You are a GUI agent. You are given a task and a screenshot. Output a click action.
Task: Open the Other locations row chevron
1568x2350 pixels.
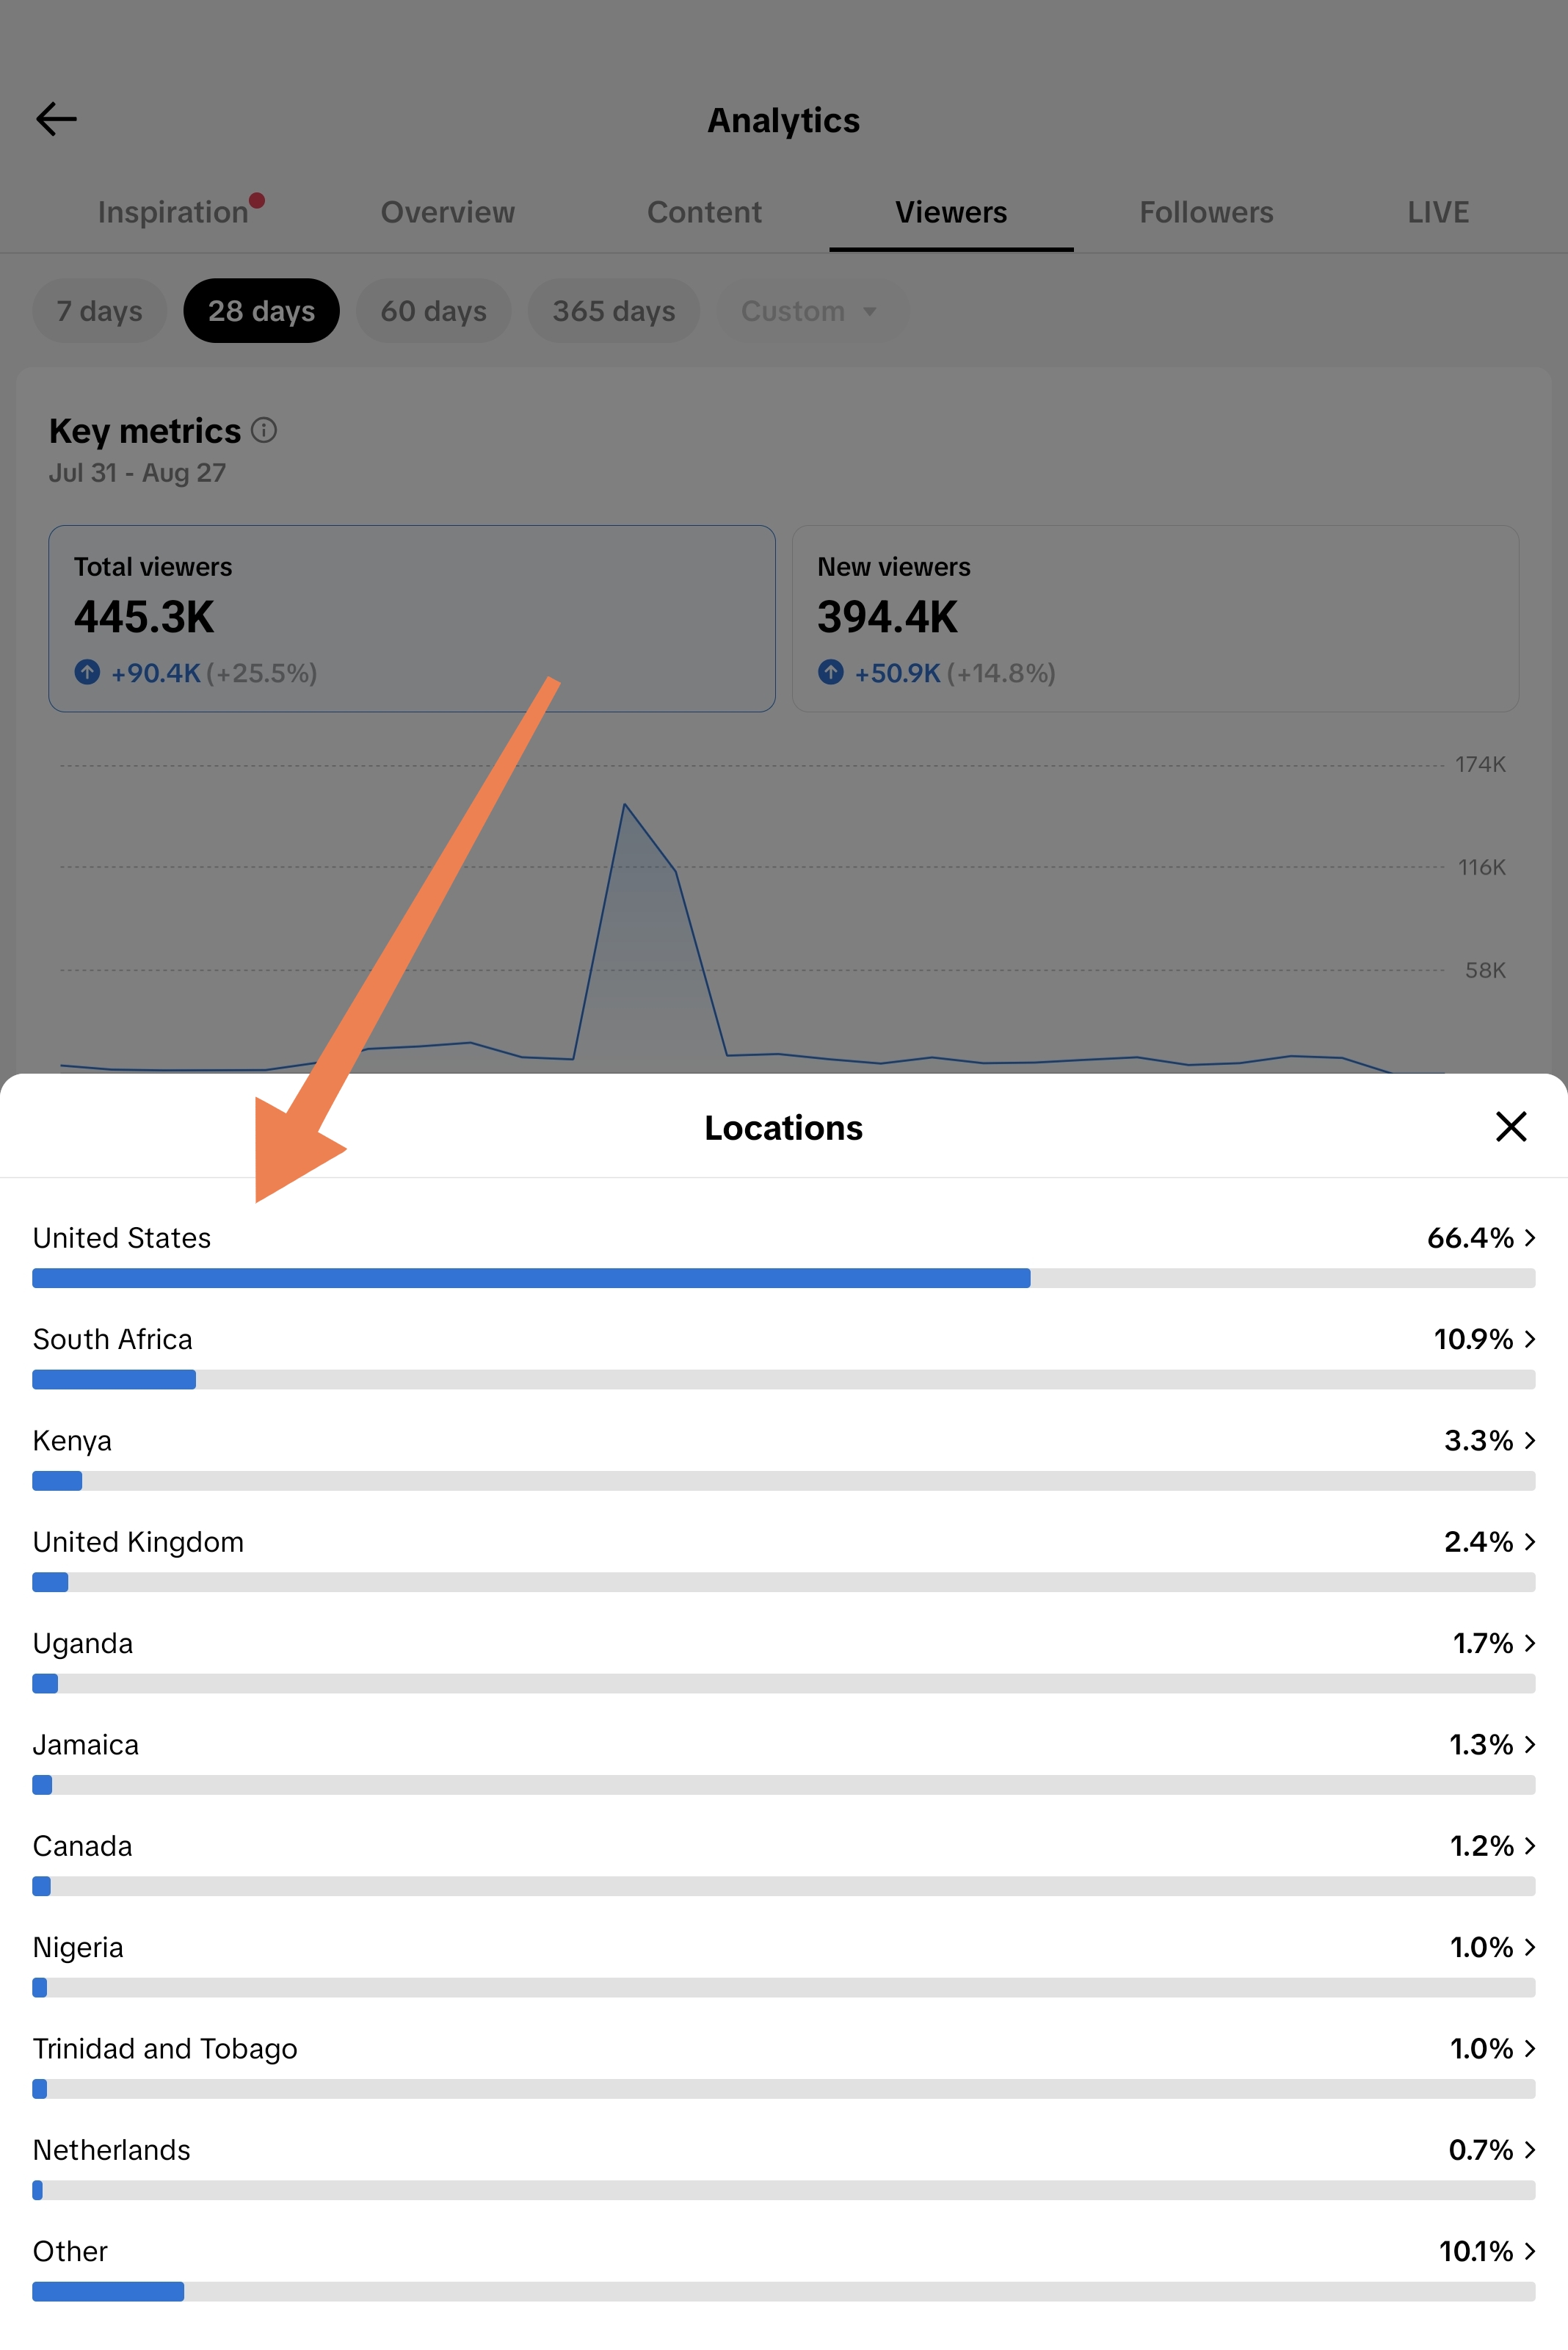click(x=1529, y=2252)
